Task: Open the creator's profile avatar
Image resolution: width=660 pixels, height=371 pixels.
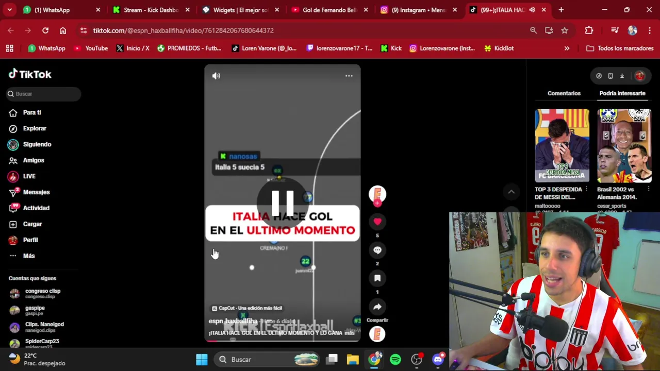Action: pos(377,194)
